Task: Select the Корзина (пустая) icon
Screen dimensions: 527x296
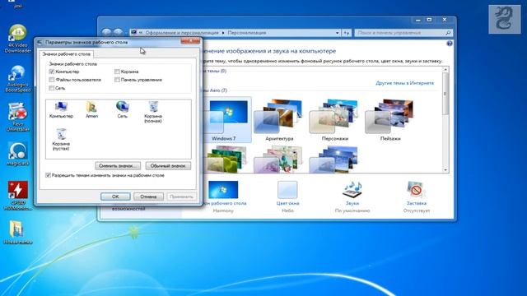Action: click(61, 139)
